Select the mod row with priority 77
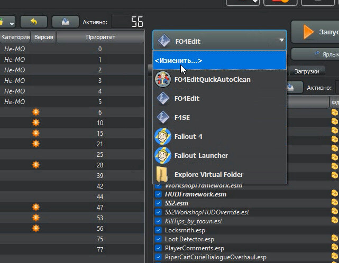 [x=72, y=250]
